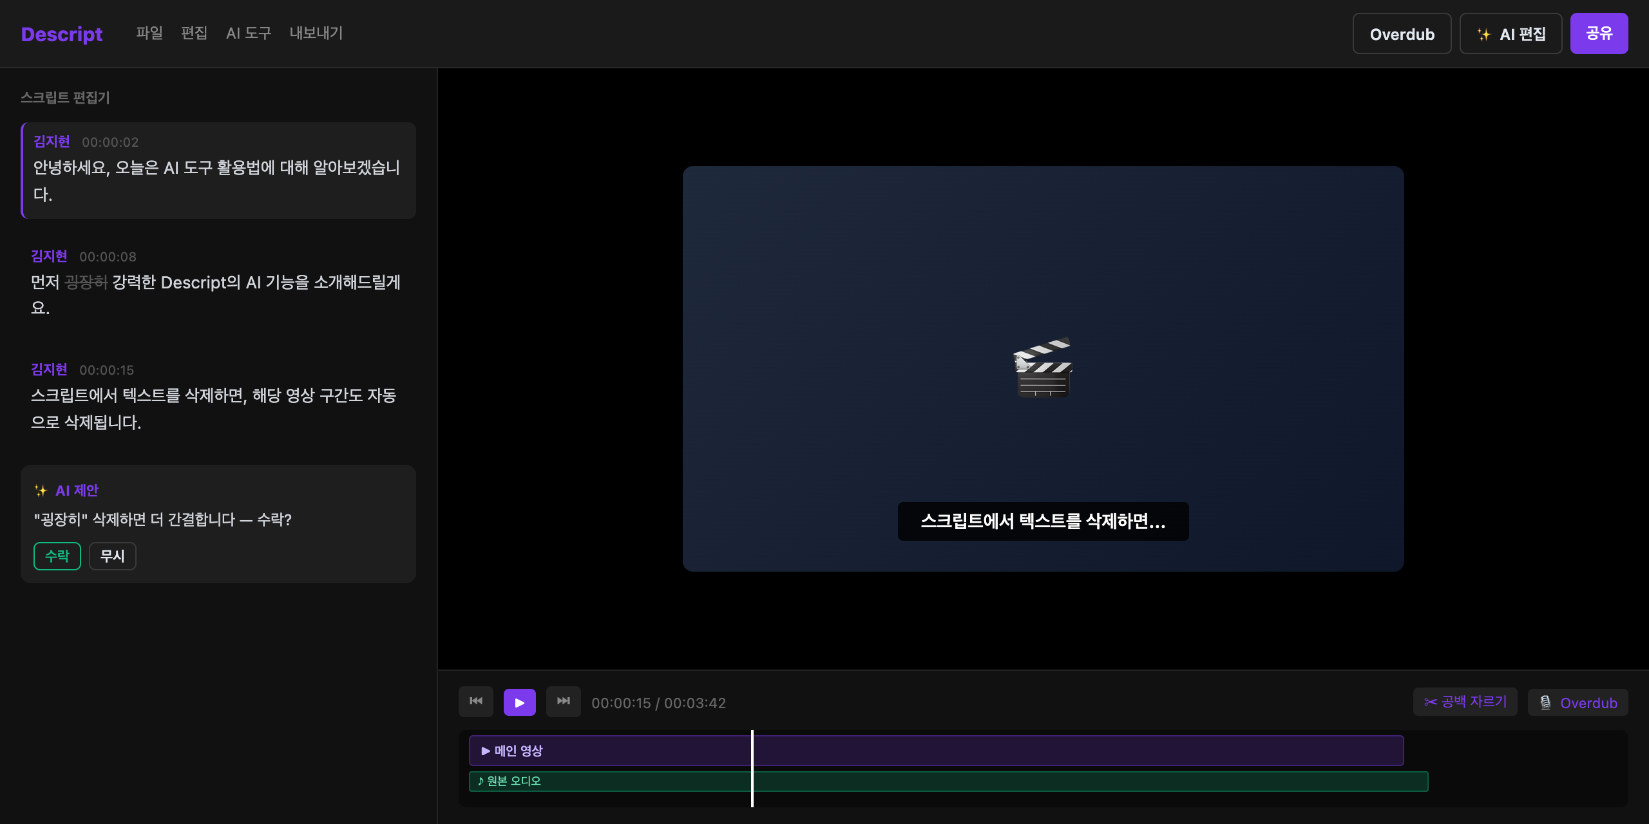Select the 00:00:02 script block
The image size is (1649, 824).
(218, 171)
